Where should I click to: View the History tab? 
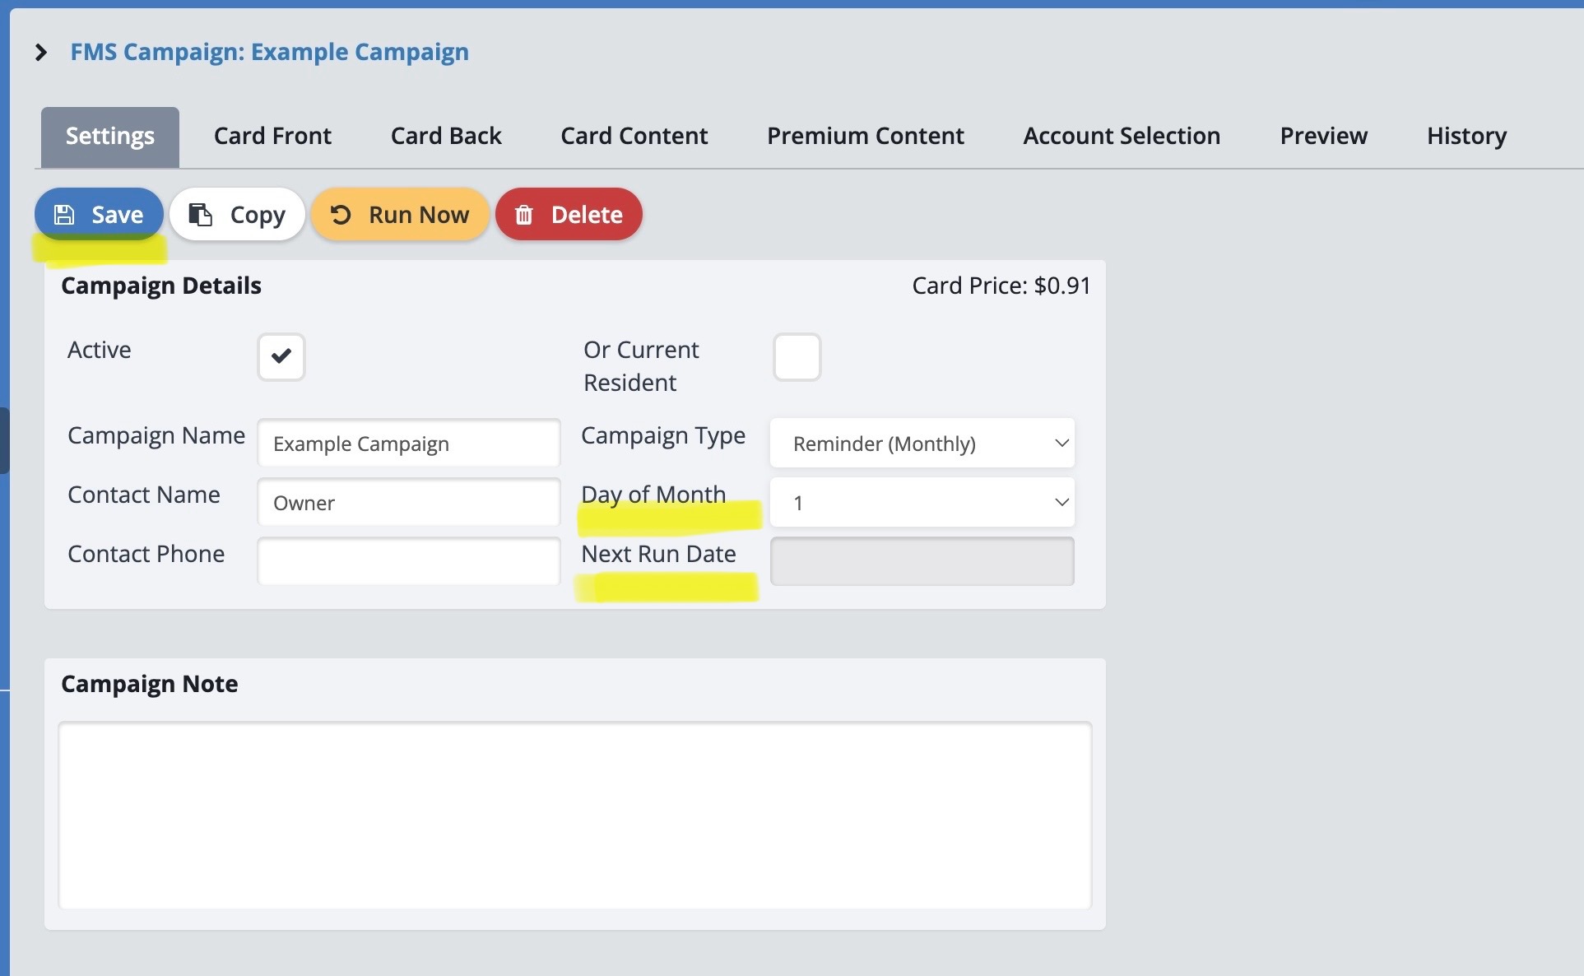coord(1466,136)
